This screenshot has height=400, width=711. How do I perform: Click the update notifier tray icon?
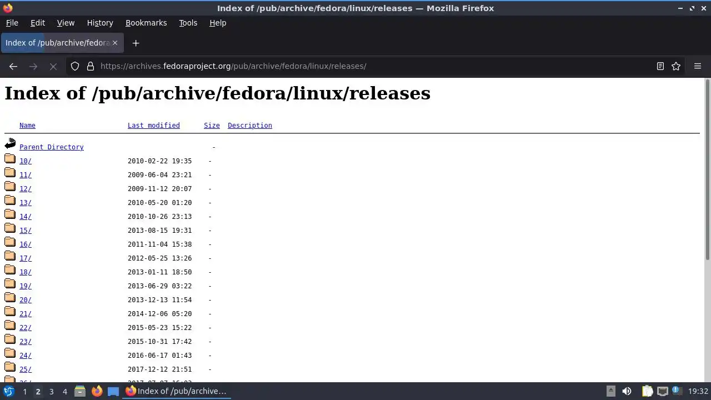[x=677, y=391]
